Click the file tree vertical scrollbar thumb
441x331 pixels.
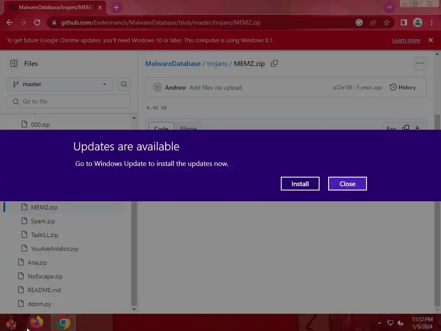coord(134,253)
